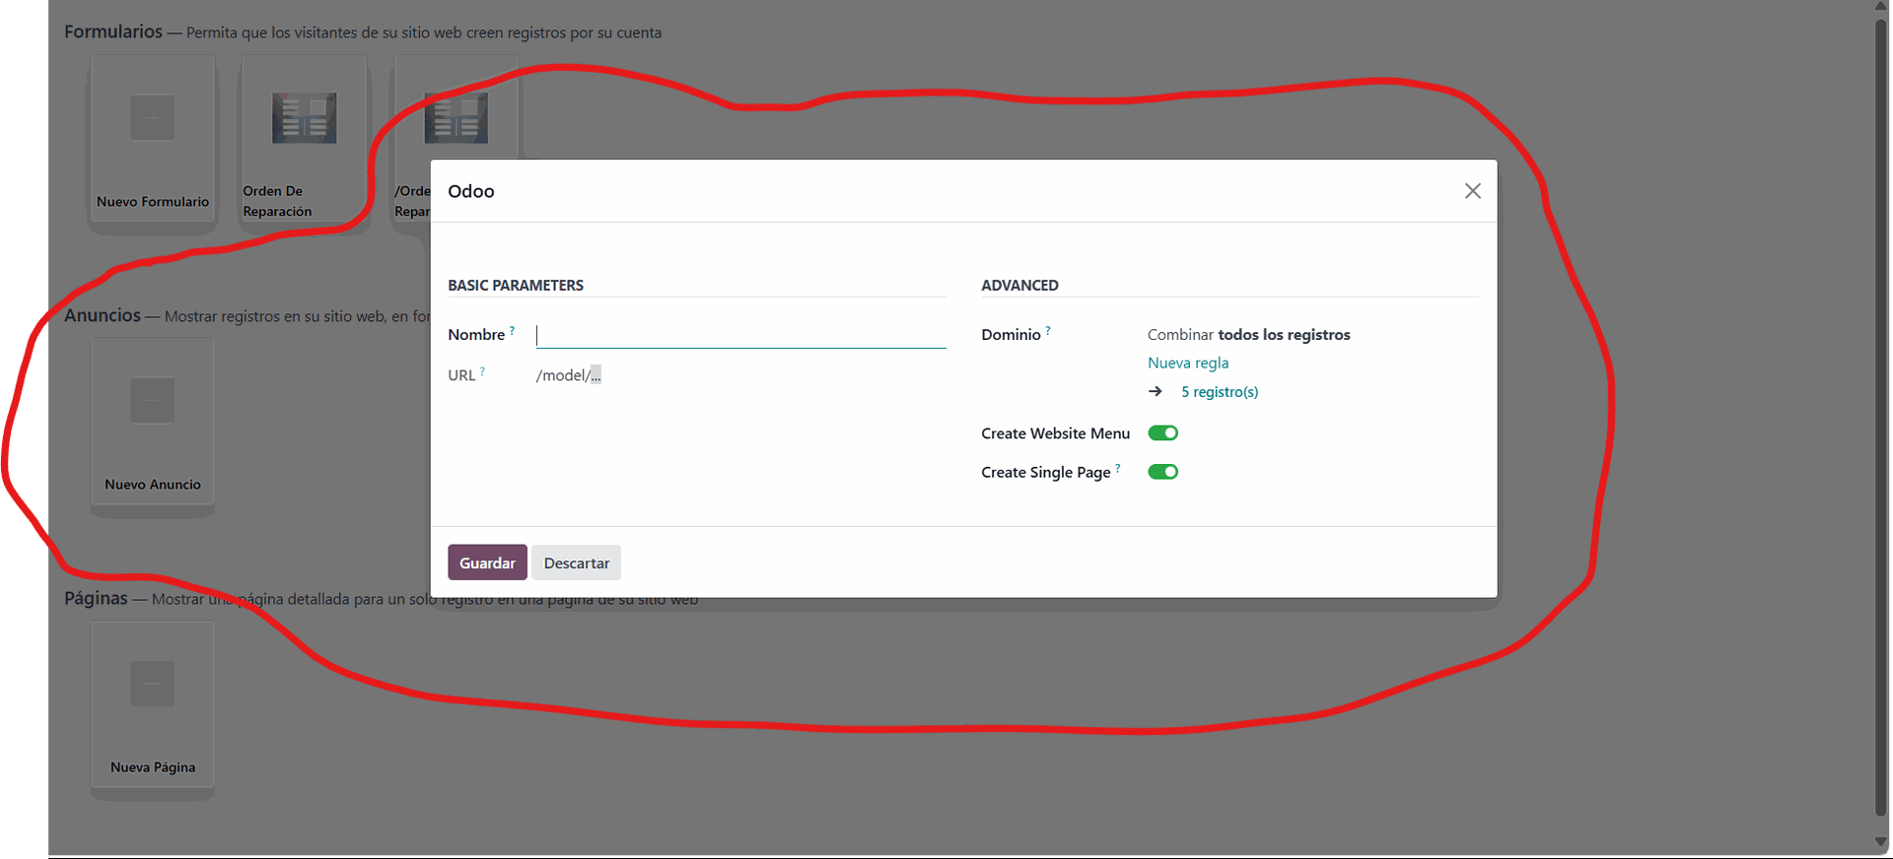This screenshot has width=1893, height=859.
Task: Click the Descartar button
Action: pos(577,562)
